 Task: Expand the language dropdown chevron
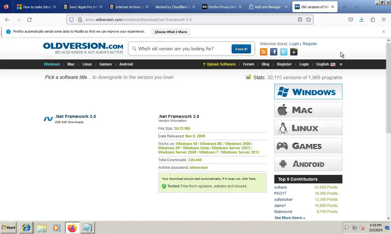tap(341, 64)
